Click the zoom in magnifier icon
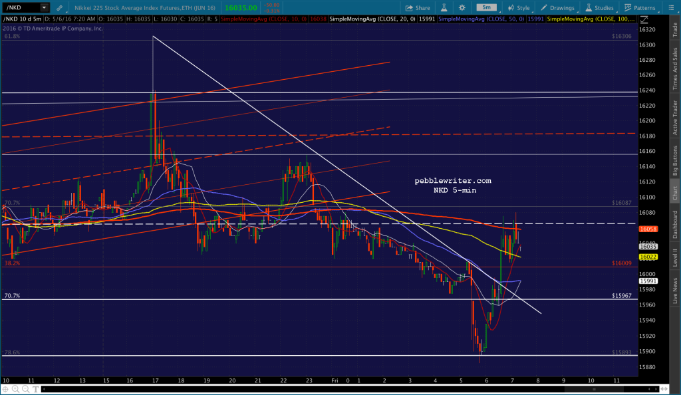681x395 pixels. [16, 390]
